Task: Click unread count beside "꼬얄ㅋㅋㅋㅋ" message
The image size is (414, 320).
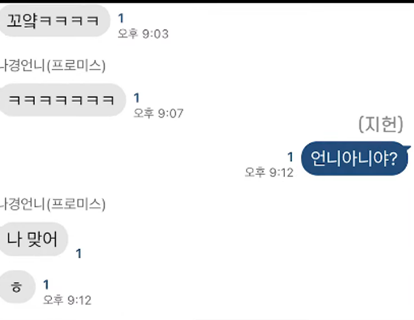Action: pos(121,18)
